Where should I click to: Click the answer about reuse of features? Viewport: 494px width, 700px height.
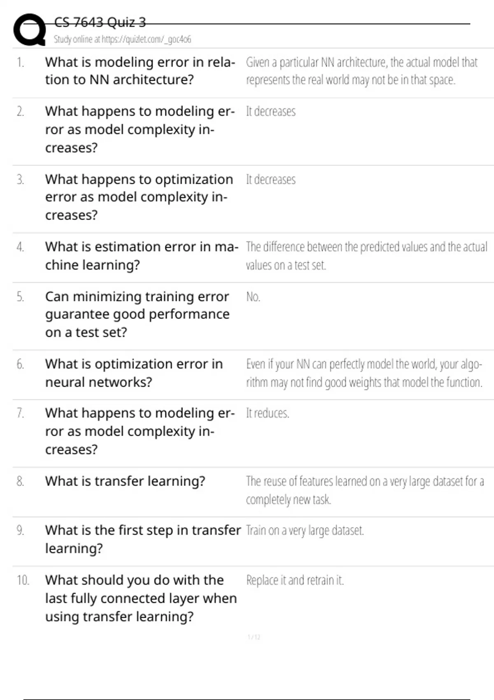(x=365, y=490)
